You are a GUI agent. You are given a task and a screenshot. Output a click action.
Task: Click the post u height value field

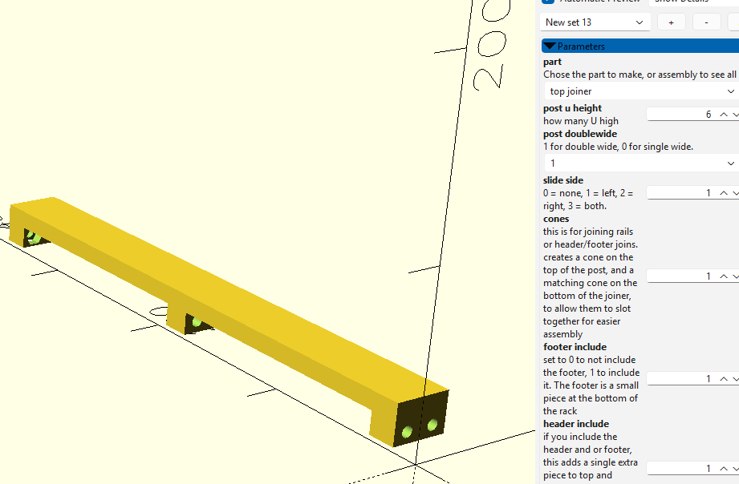[681, 115]
